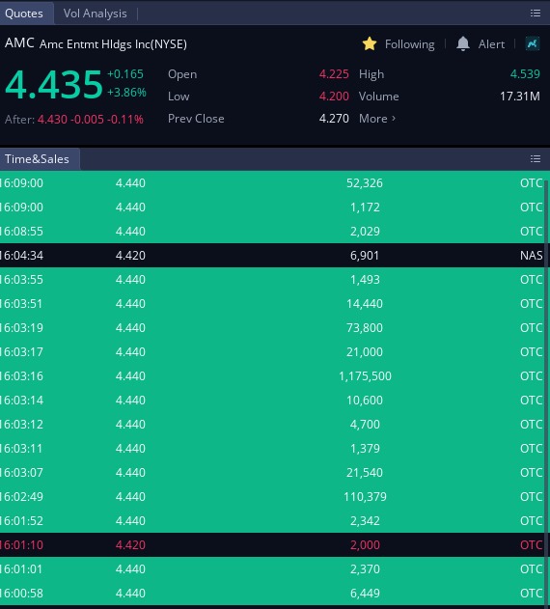
Task: Select the 16:03:55 trade row
Action: pos(272,279)
